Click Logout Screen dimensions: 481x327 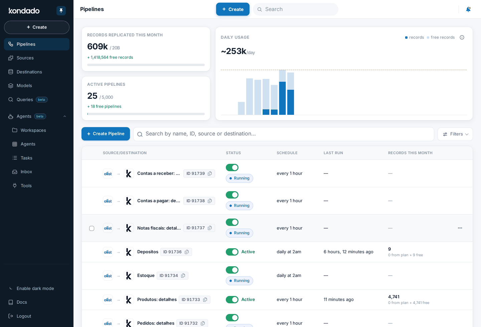(37, 316)
